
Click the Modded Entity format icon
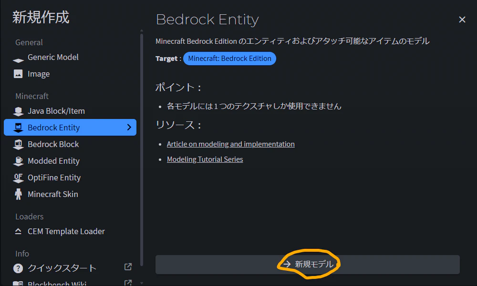tap(18, 161)
